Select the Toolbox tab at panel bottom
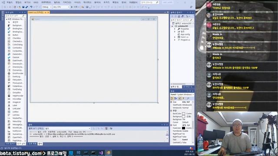278x156 pixels. click(x=21, y=144)
